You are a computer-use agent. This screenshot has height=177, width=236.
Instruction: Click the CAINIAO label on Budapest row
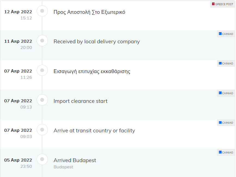228,152
